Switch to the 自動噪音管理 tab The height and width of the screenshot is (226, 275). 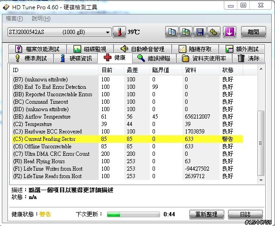[142, 49]
